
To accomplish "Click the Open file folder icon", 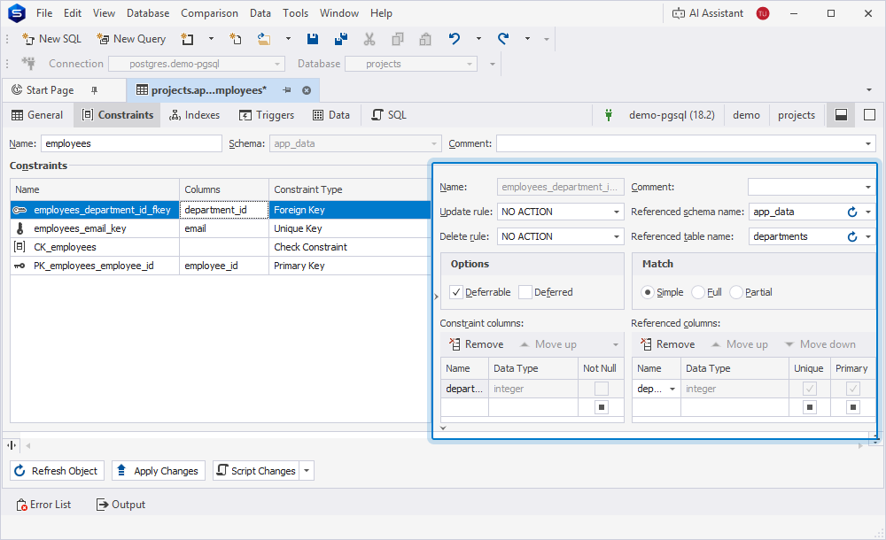I will coord(263,39).
